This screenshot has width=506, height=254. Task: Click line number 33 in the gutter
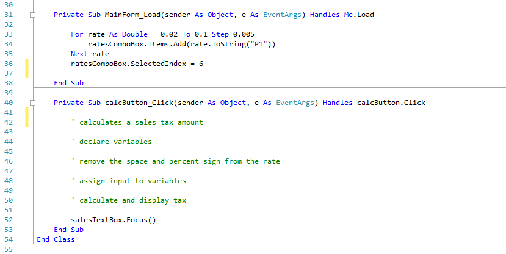click(x=9, y=34)
